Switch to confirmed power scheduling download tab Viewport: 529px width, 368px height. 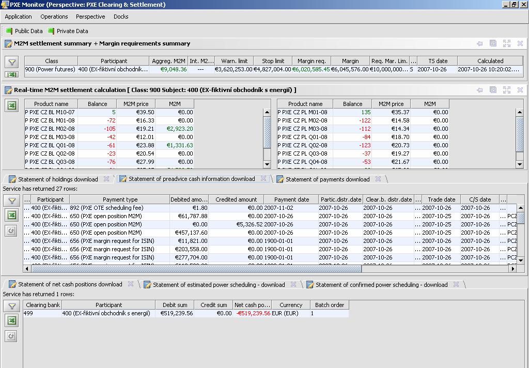382,285
